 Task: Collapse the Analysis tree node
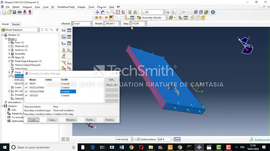tap(2, 106)
